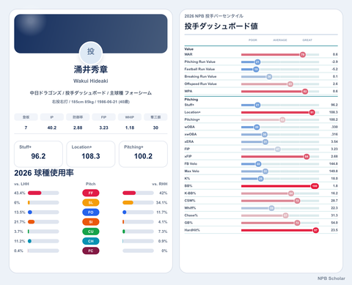Click the 1.18 WHIP value
This screenshot has width=352, height=285.
[x=130, y=127]
